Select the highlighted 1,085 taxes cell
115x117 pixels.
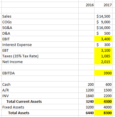103,56
